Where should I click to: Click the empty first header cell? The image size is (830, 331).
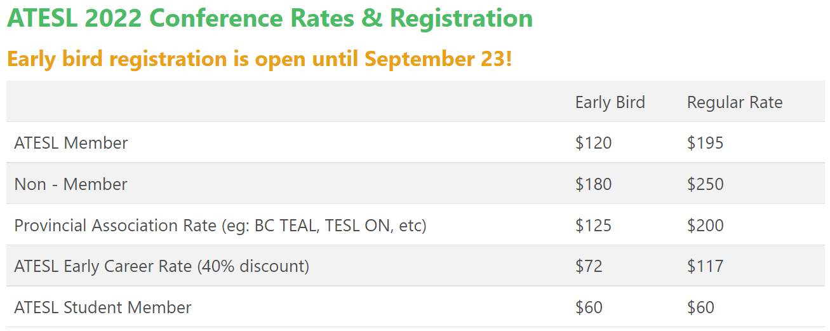pyautogui.click(x=287, y=102)
